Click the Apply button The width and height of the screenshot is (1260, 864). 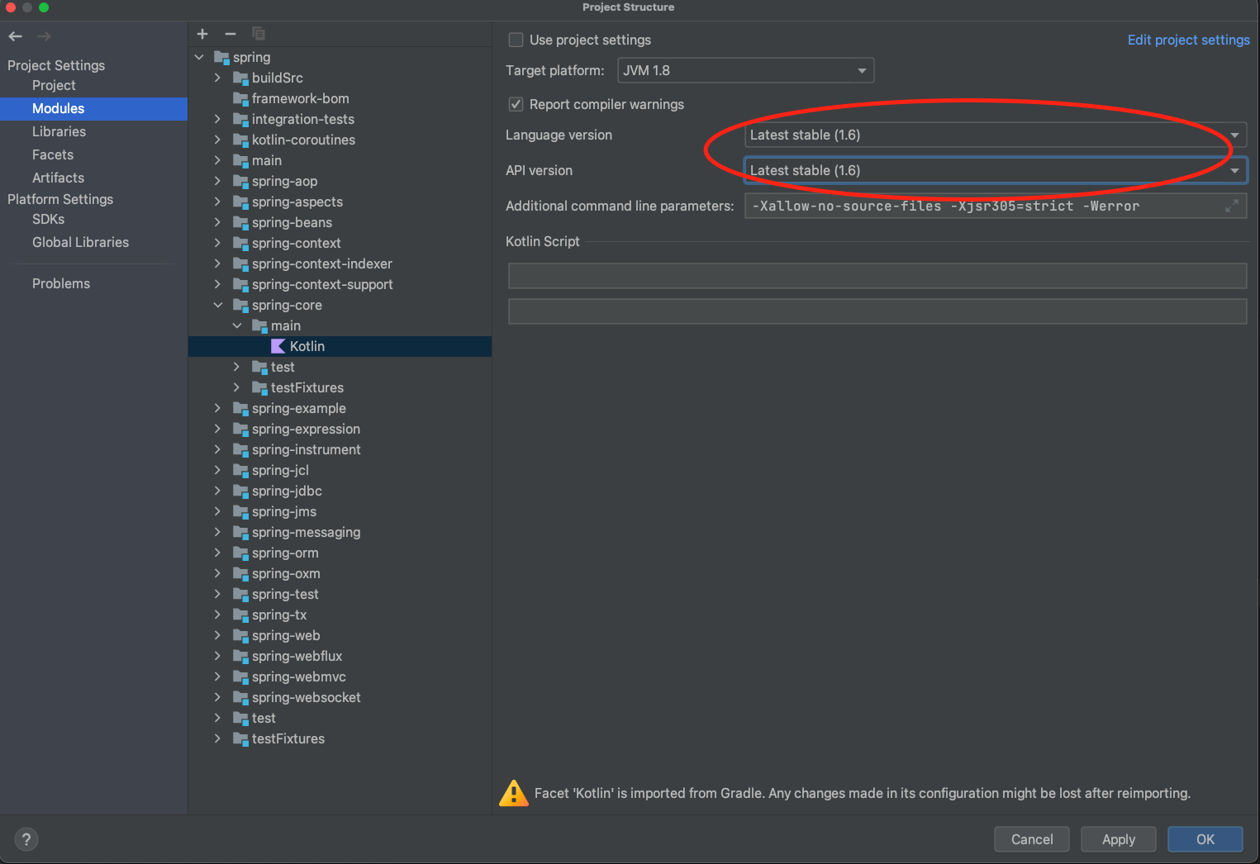tap(1119, 839)
